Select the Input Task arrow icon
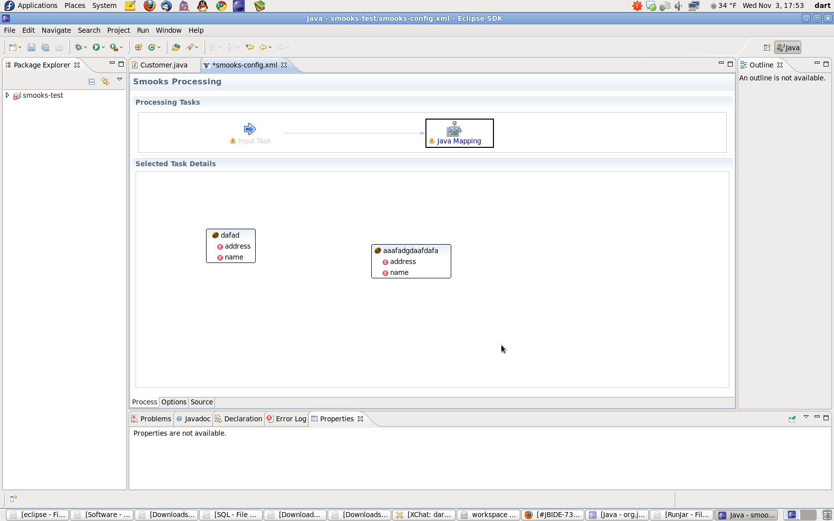834x521 pixels. [x=250, y=129]
